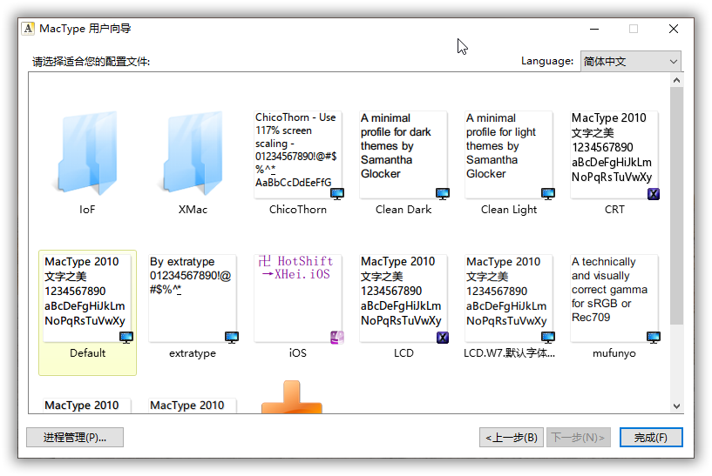Click the X badge on CRT thumbnail
This screenshot has width=712, height=476.
tap(654, 194)
